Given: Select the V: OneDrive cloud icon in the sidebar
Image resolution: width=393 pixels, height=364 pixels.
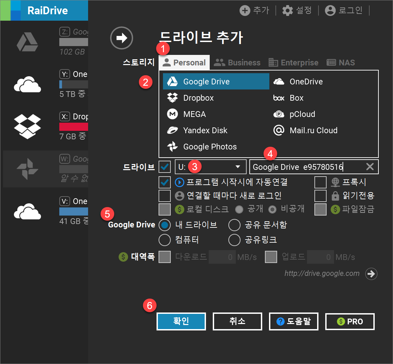Looking at the screenshot, I should [27, 211].
